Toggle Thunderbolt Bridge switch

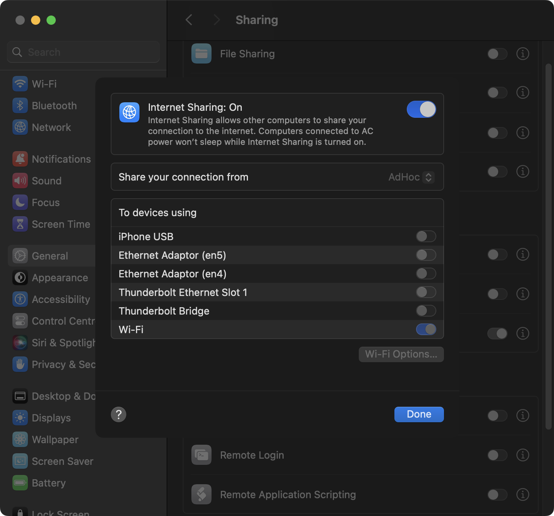tap(426, 311)
